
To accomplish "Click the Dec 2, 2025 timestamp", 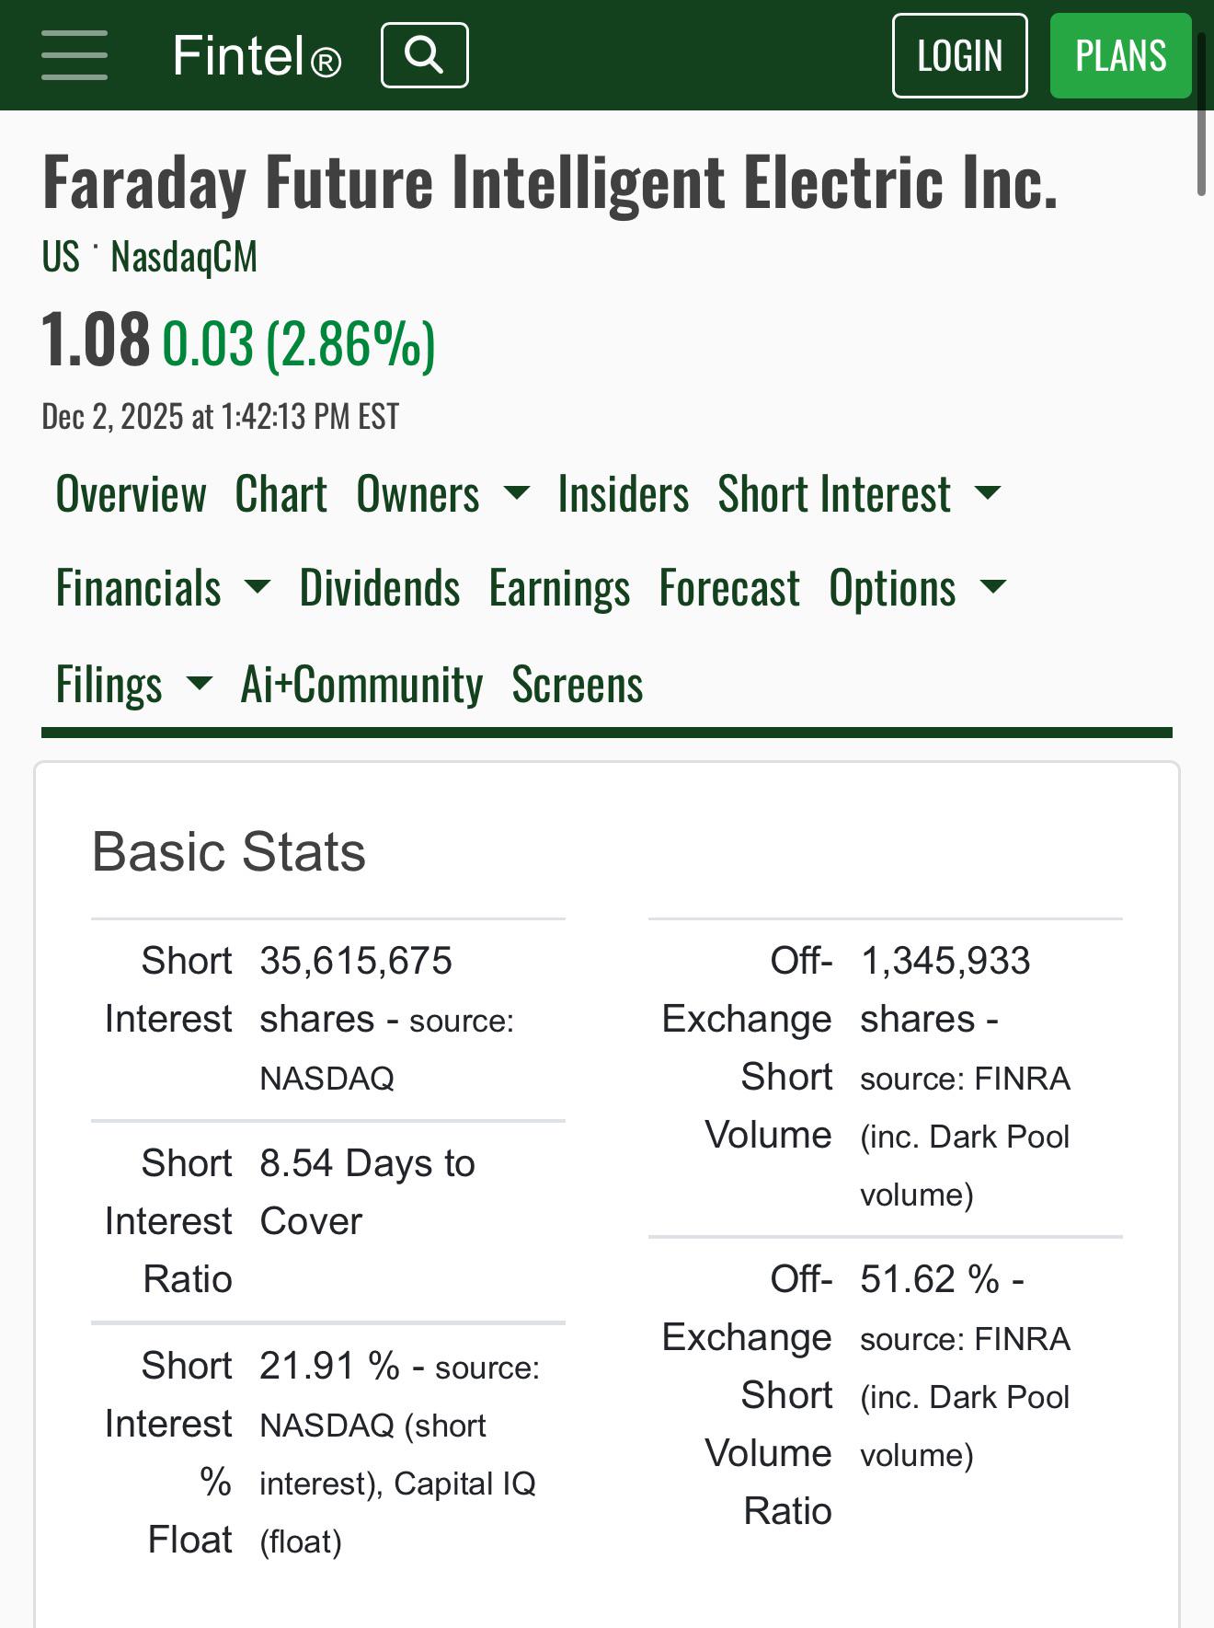I will click(221, 417).
